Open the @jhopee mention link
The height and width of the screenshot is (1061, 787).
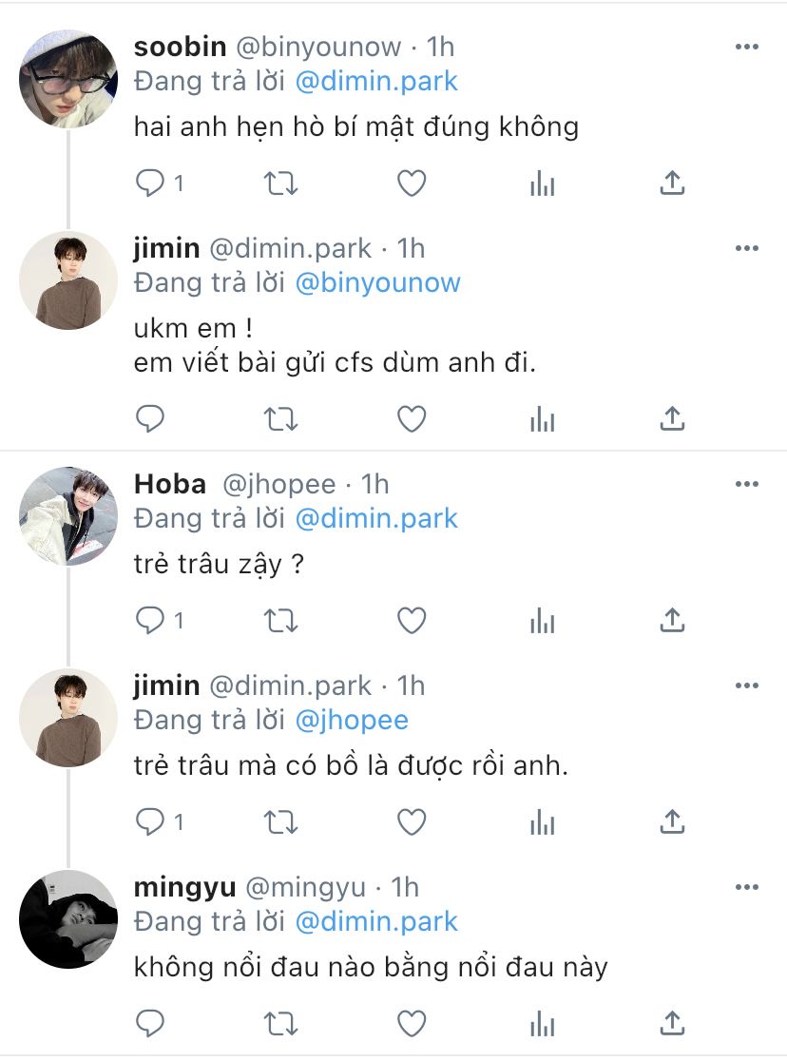352,720
